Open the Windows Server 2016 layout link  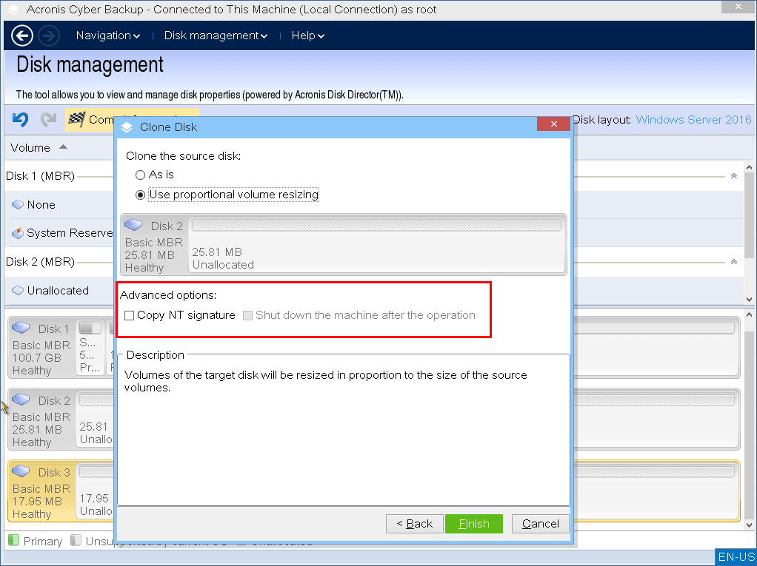693,120
